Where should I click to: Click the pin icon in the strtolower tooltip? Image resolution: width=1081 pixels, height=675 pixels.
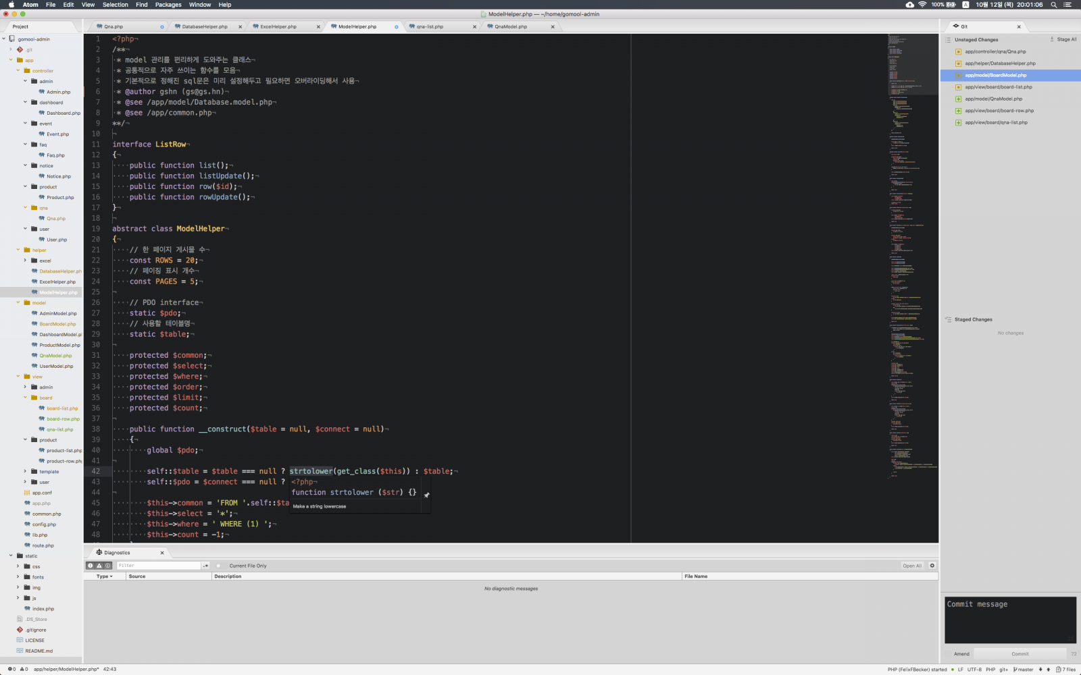click(x=426, y=495)
